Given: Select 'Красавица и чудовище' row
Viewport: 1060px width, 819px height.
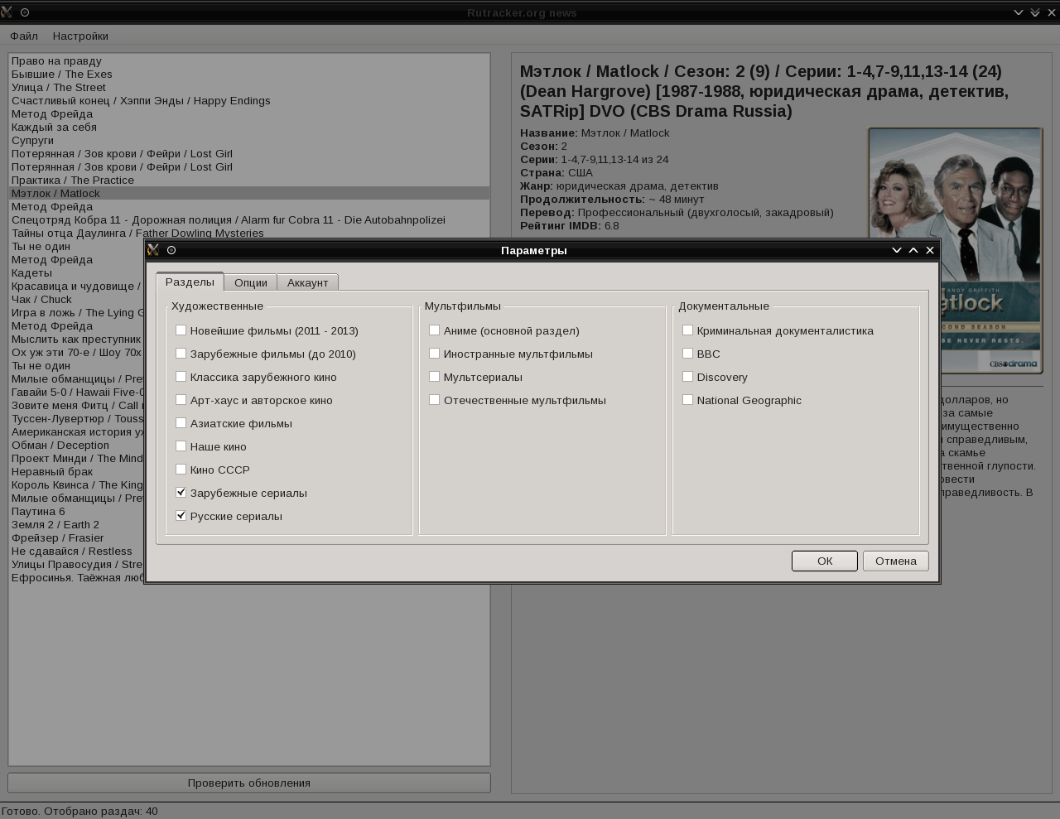Looking at the screenshot, I should [77, 286].
